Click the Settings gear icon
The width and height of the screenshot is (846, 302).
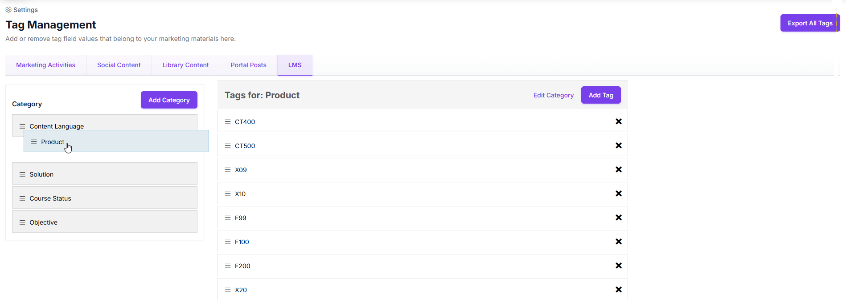coord(8,10)
